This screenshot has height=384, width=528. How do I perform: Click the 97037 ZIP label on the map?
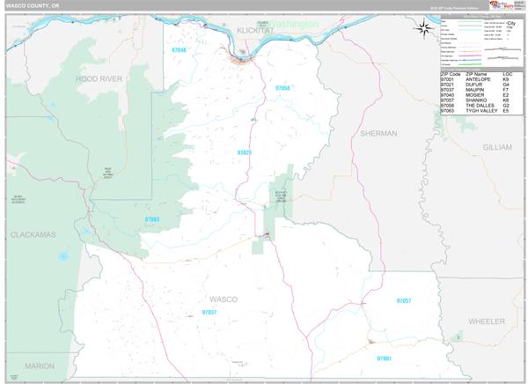pyautogui.click(x=209, y=312)
